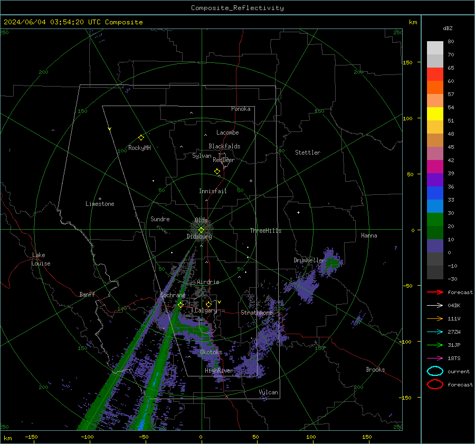This screenshot has height=444, width=475.
Task: Click the Composite_Reflectivity title
Action: coord(237,8)
